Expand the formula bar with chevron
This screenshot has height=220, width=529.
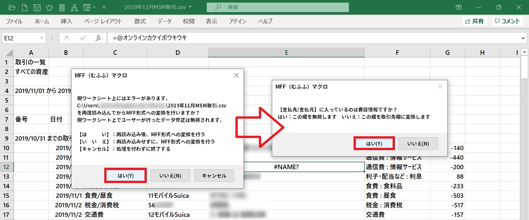[523, 38]
